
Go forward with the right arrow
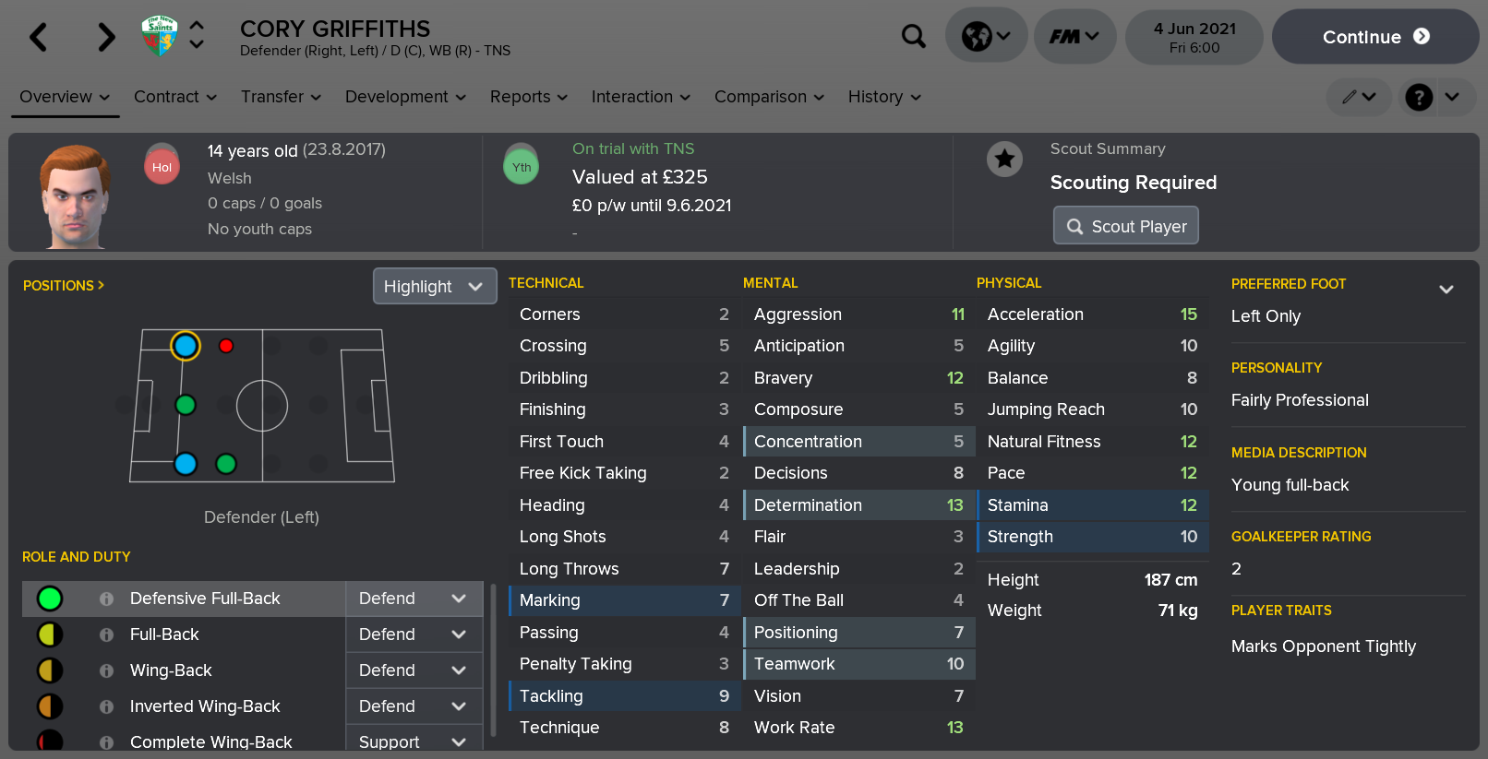[106, 38]
